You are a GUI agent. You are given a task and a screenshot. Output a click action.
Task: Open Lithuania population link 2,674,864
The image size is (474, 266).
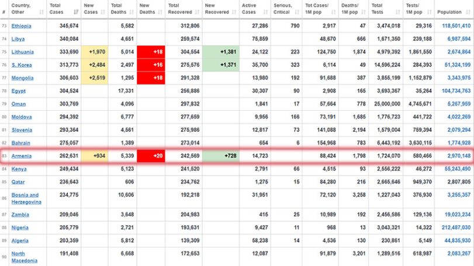tap(459, 52)
